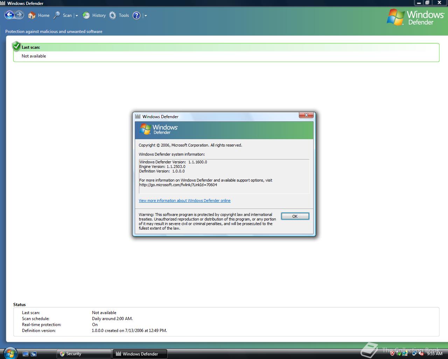
Task: Expand the Scan options dropdown arrow
Action: pyautogui.click(x=77, y=15)
